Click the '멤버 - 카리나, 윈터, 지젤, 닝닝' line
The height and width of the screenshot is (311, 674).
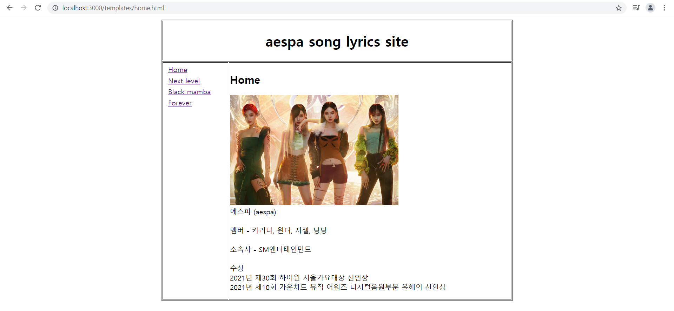[278, 230]
